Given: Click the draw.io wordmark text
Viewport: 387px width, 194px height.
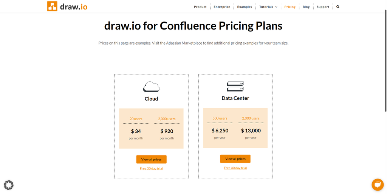Looking at the screenshot, I should coord(74,6).
